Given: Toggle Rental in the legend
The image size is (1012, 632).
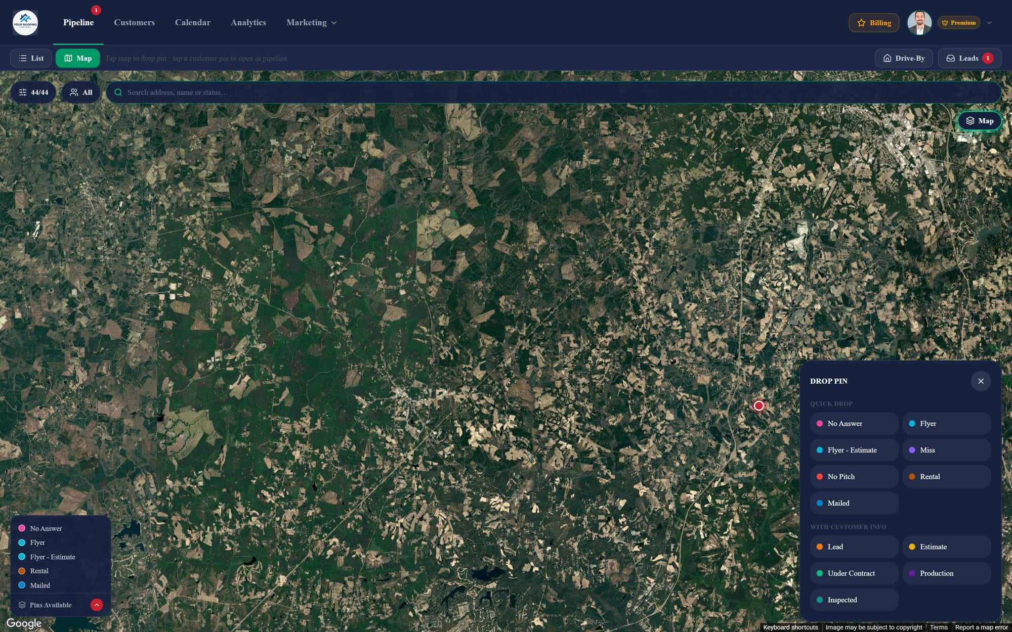Looking at the screenshot, I should tap(33, 571).
